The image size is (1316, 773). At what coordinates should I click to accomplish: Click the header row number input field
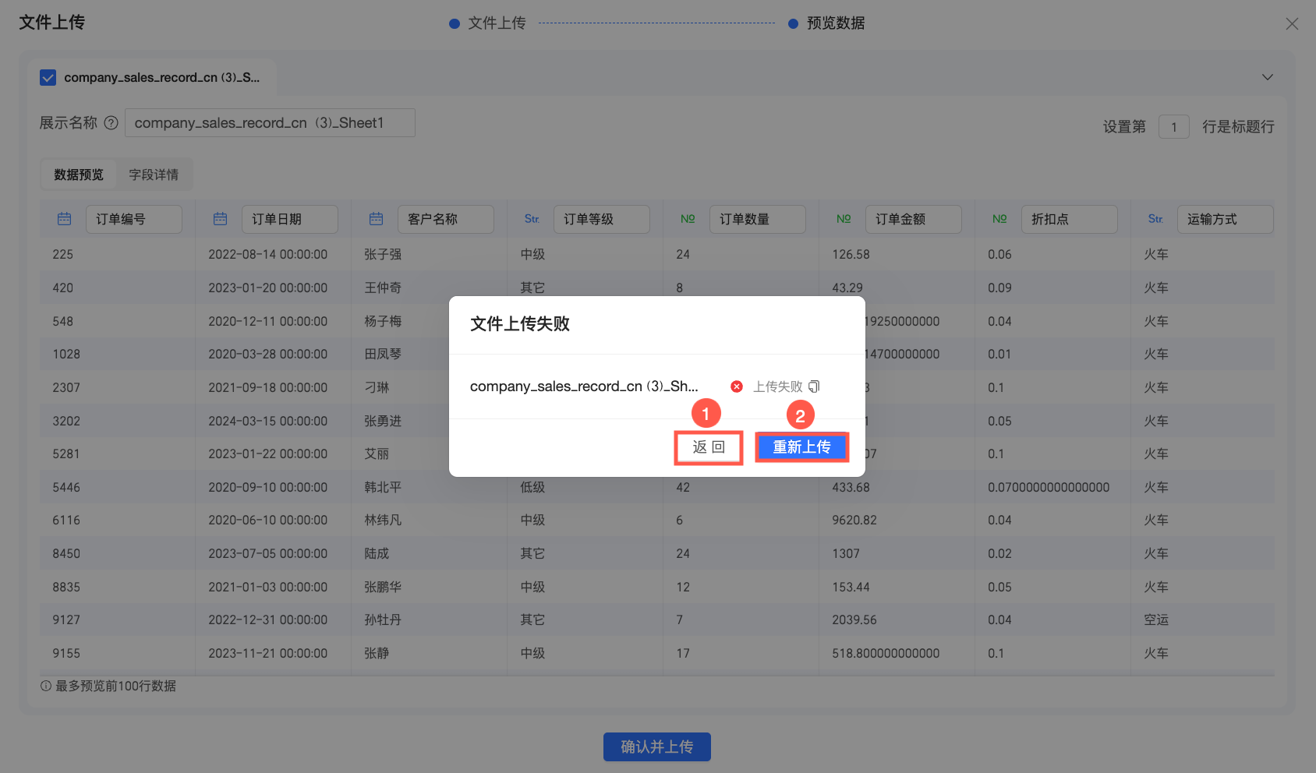tap(1173, 126)
